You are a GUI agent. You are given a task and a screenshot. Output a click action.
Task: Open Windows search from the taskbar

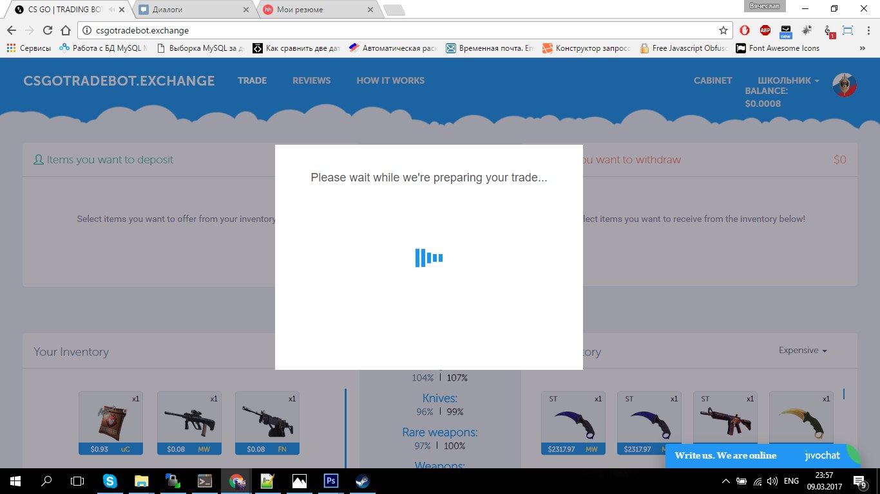click(x=46, y=480)
